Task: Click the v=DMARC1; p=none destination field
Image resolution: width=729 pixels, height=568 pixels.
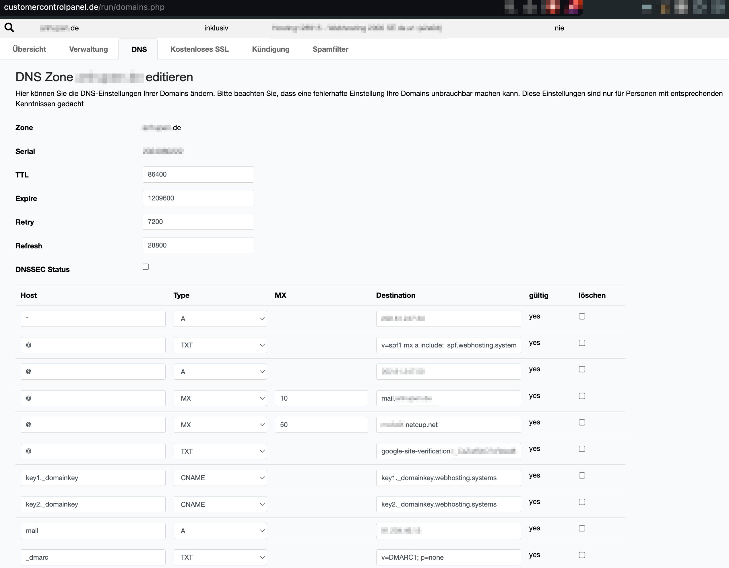Action: pos(448,557)
